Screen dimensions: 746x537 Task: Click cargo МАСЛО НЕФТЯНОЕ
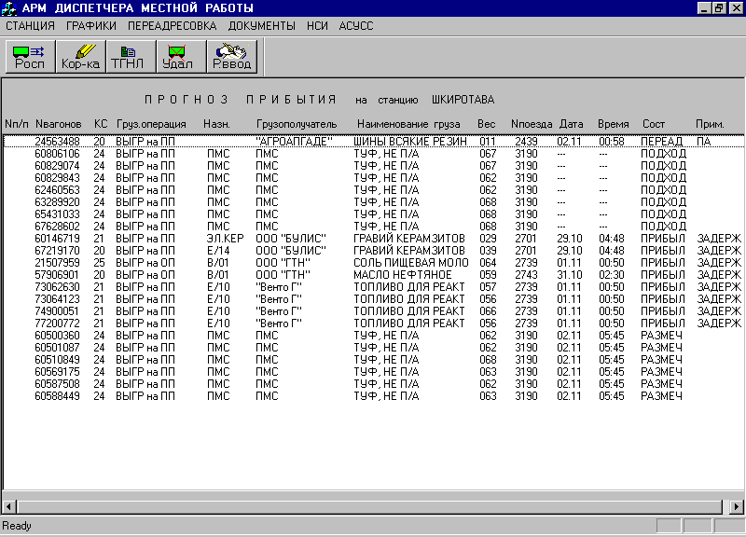click(x=403, y=275)
